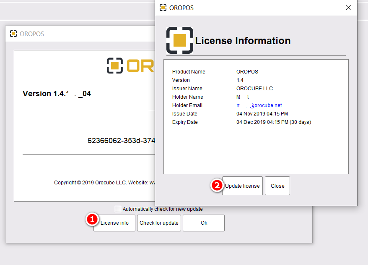Open License info in the About window
Viewport: 368px width, 265px height.
tap(114, 223)
